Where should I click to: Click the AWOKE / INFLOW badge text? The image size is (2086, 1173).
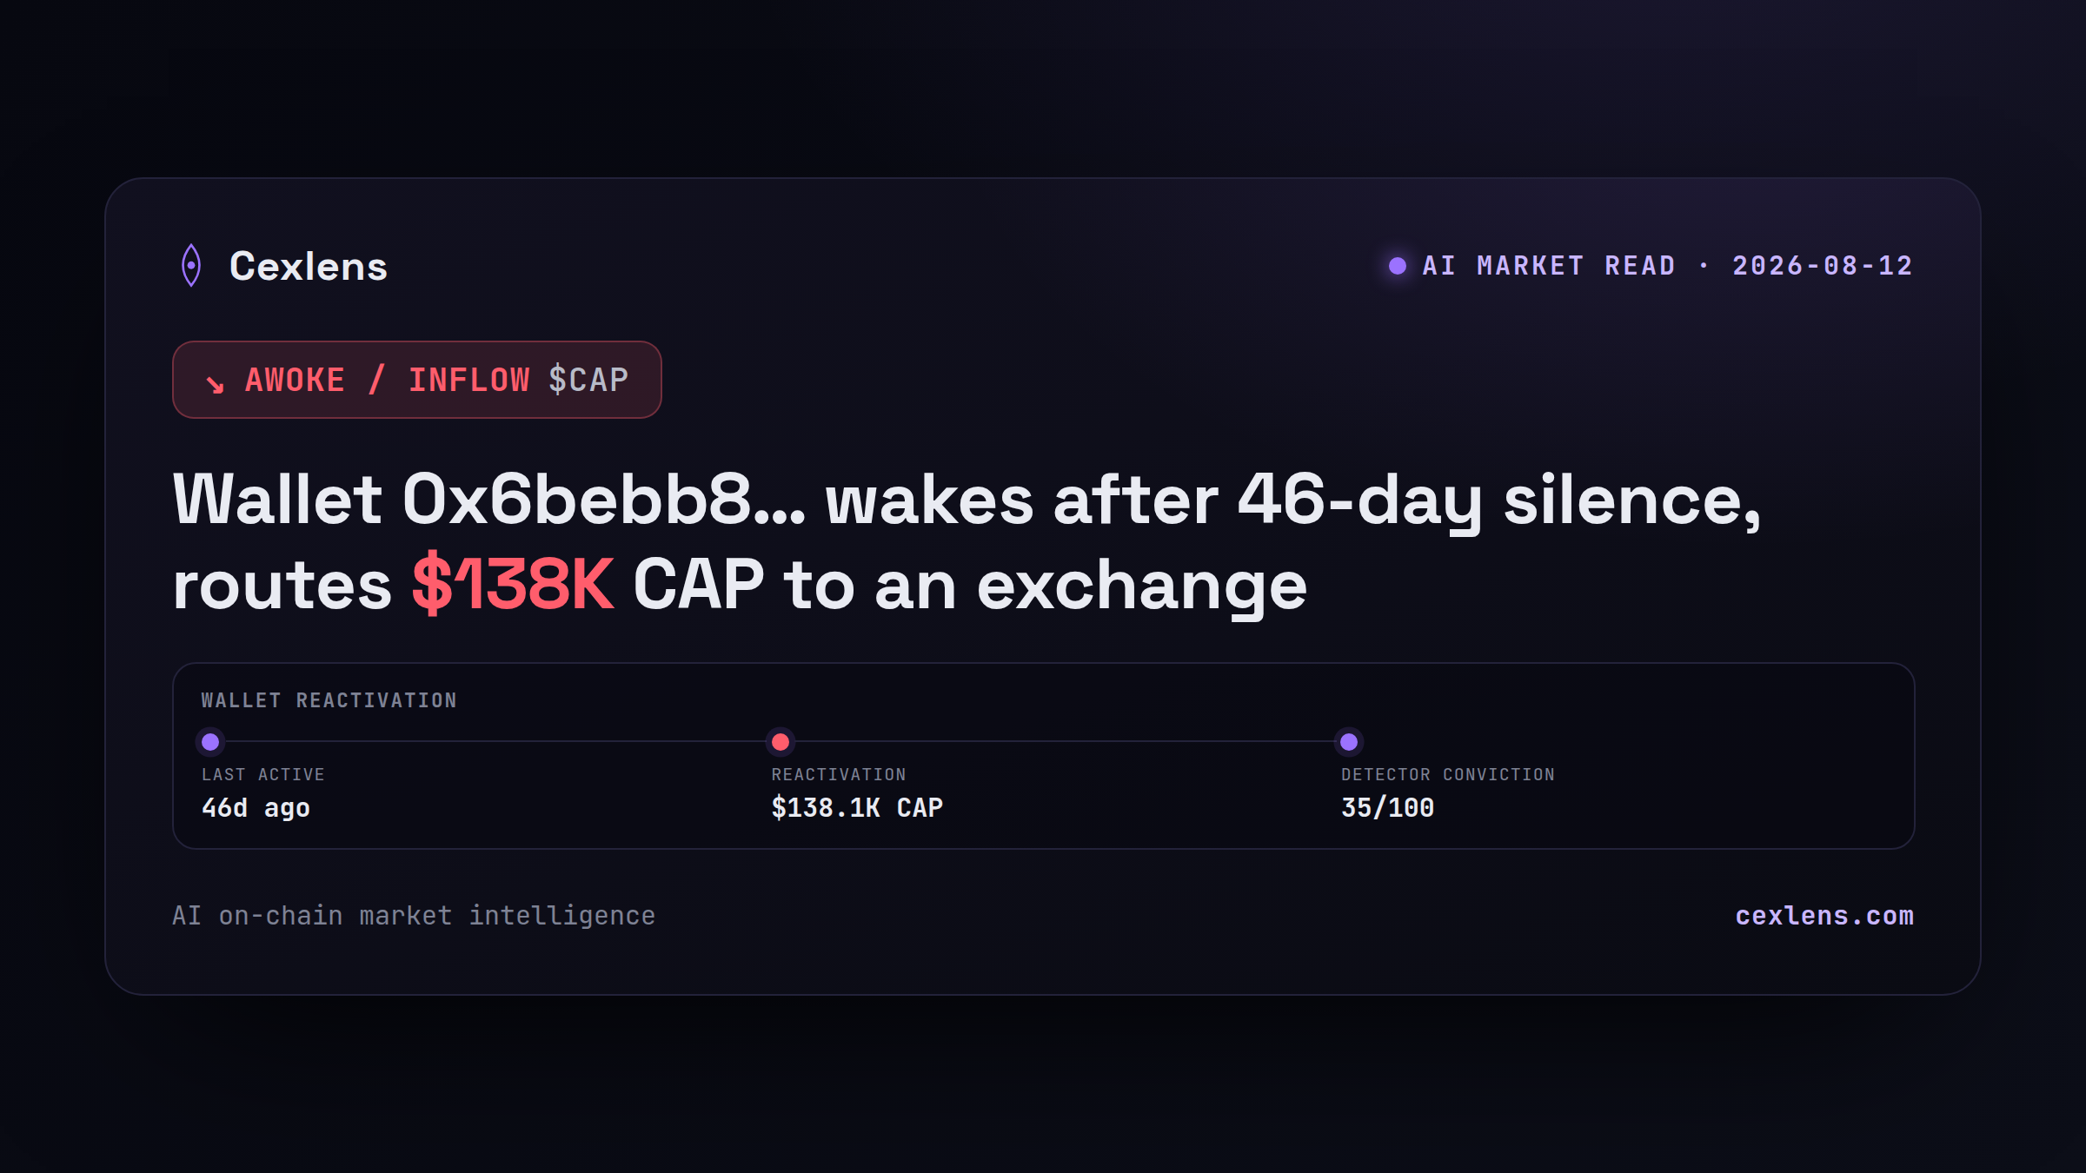(x=388, y=381)
